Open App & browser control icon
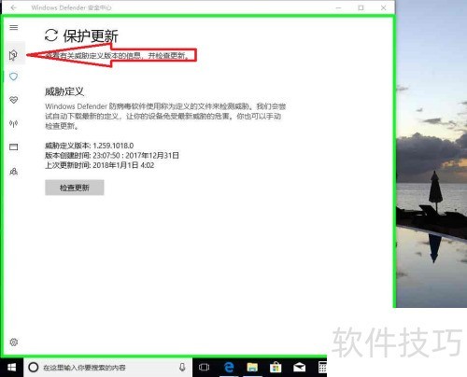467x377 pixels. pos(13,147)
